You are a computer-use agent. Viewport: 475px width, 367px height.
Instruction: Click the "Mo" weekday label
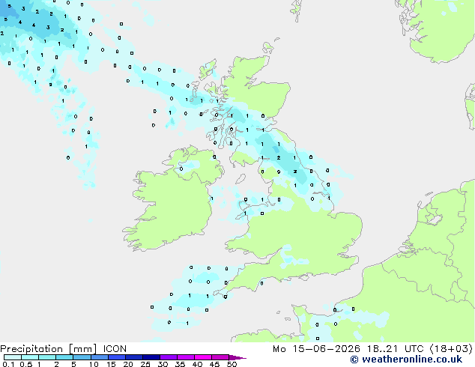point(279,349)
